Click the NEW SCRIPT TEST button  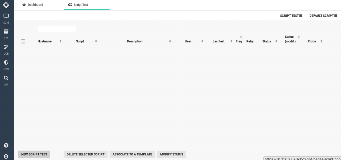tap(34, 154)
